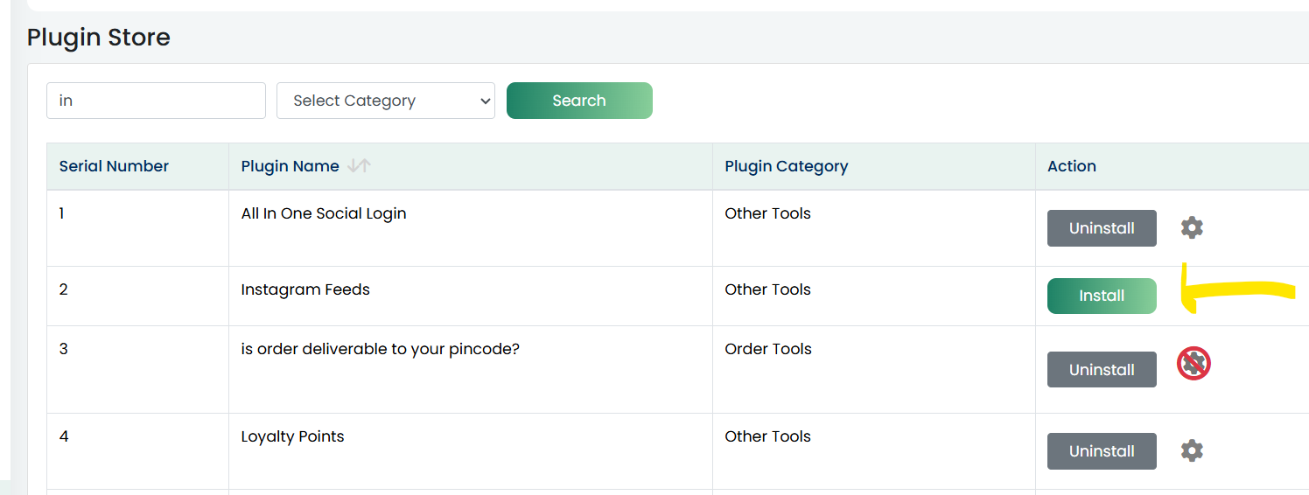
Task: Uninstall the pincode deliverable plugin
Action: [x=1102, y=370]
